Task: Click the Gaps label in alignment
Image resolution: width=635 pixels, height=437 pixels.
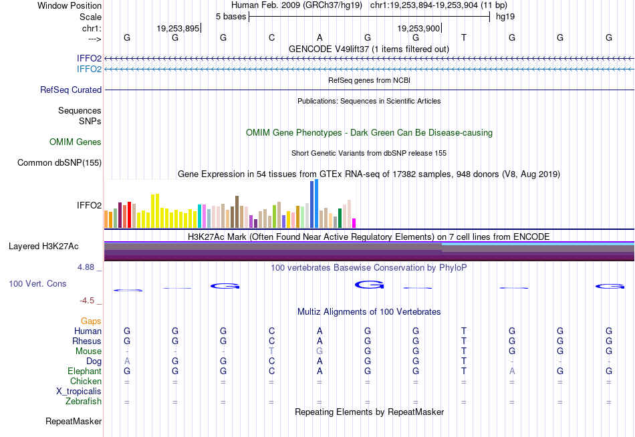Action: [91, 321]
